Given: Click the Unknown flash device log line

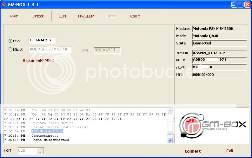Looking at the screenshot, I should pyautogui.click(x=38, y=123).
